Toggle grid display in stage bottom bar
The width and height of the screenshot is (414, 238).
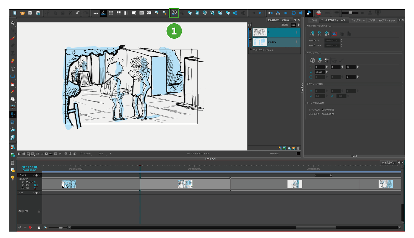coord(24,154)
